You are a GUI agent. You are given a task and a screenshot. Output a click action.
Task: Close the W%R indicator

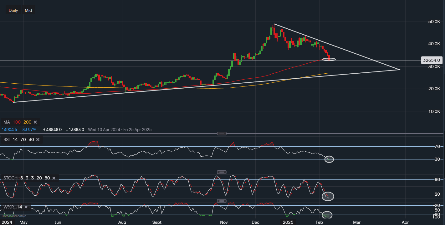[x=26, y=207]
